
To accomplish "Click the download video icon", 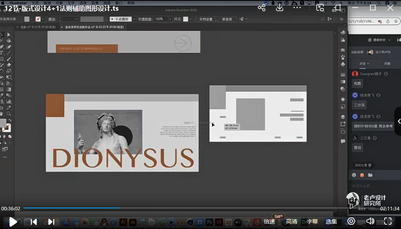I will (280, 8).
